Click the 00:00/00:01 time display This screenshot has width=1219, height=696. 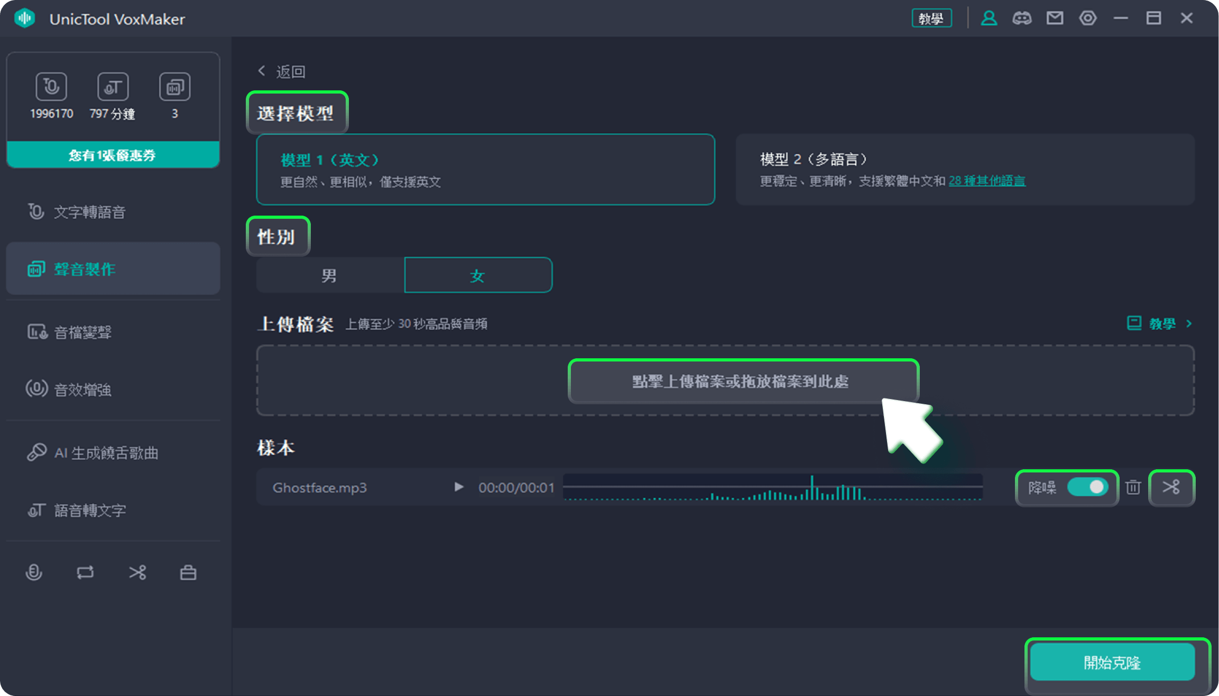point(516,487)
